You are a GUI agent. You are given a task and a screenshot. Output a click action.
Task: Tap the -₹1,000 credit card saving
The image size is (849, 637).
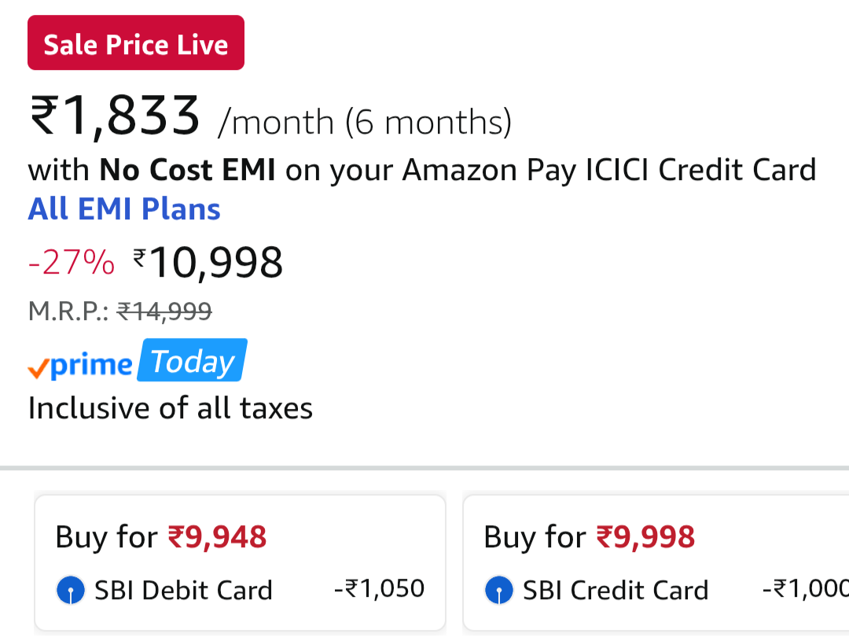[x=806, y=588]
